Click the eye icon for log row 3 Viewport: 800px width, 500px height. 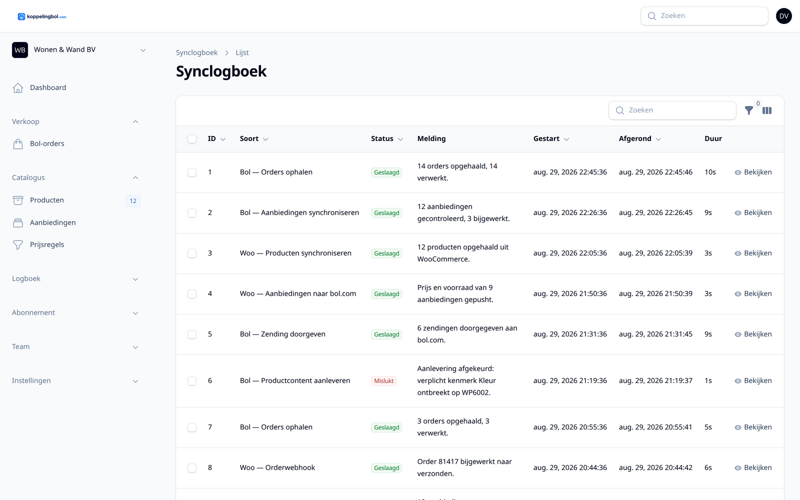click(737, 253)
